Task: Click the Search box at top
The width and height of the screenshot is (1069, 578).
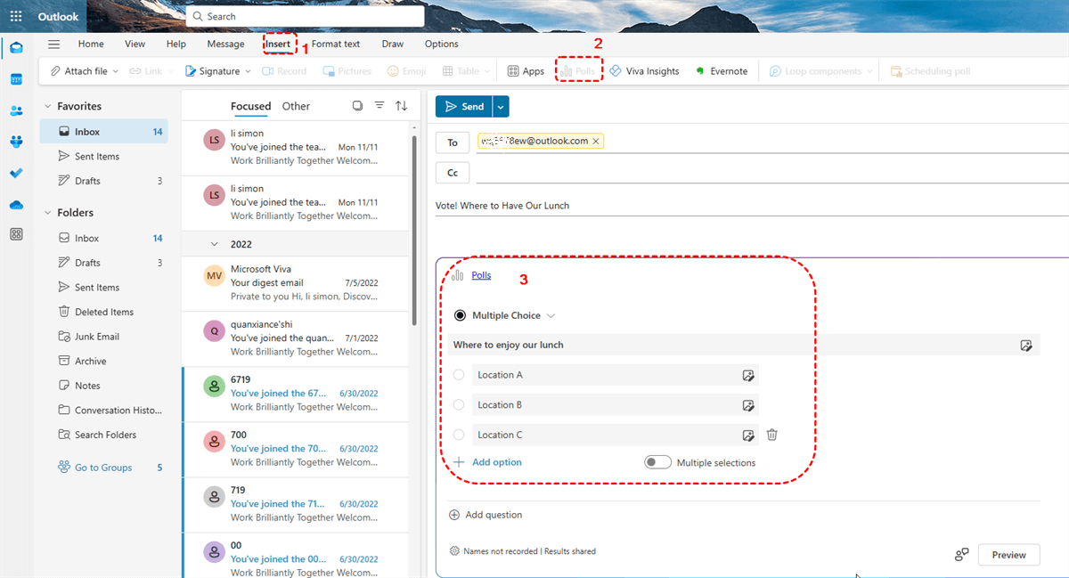Action: pyautogui.click(x=305, y=16)
